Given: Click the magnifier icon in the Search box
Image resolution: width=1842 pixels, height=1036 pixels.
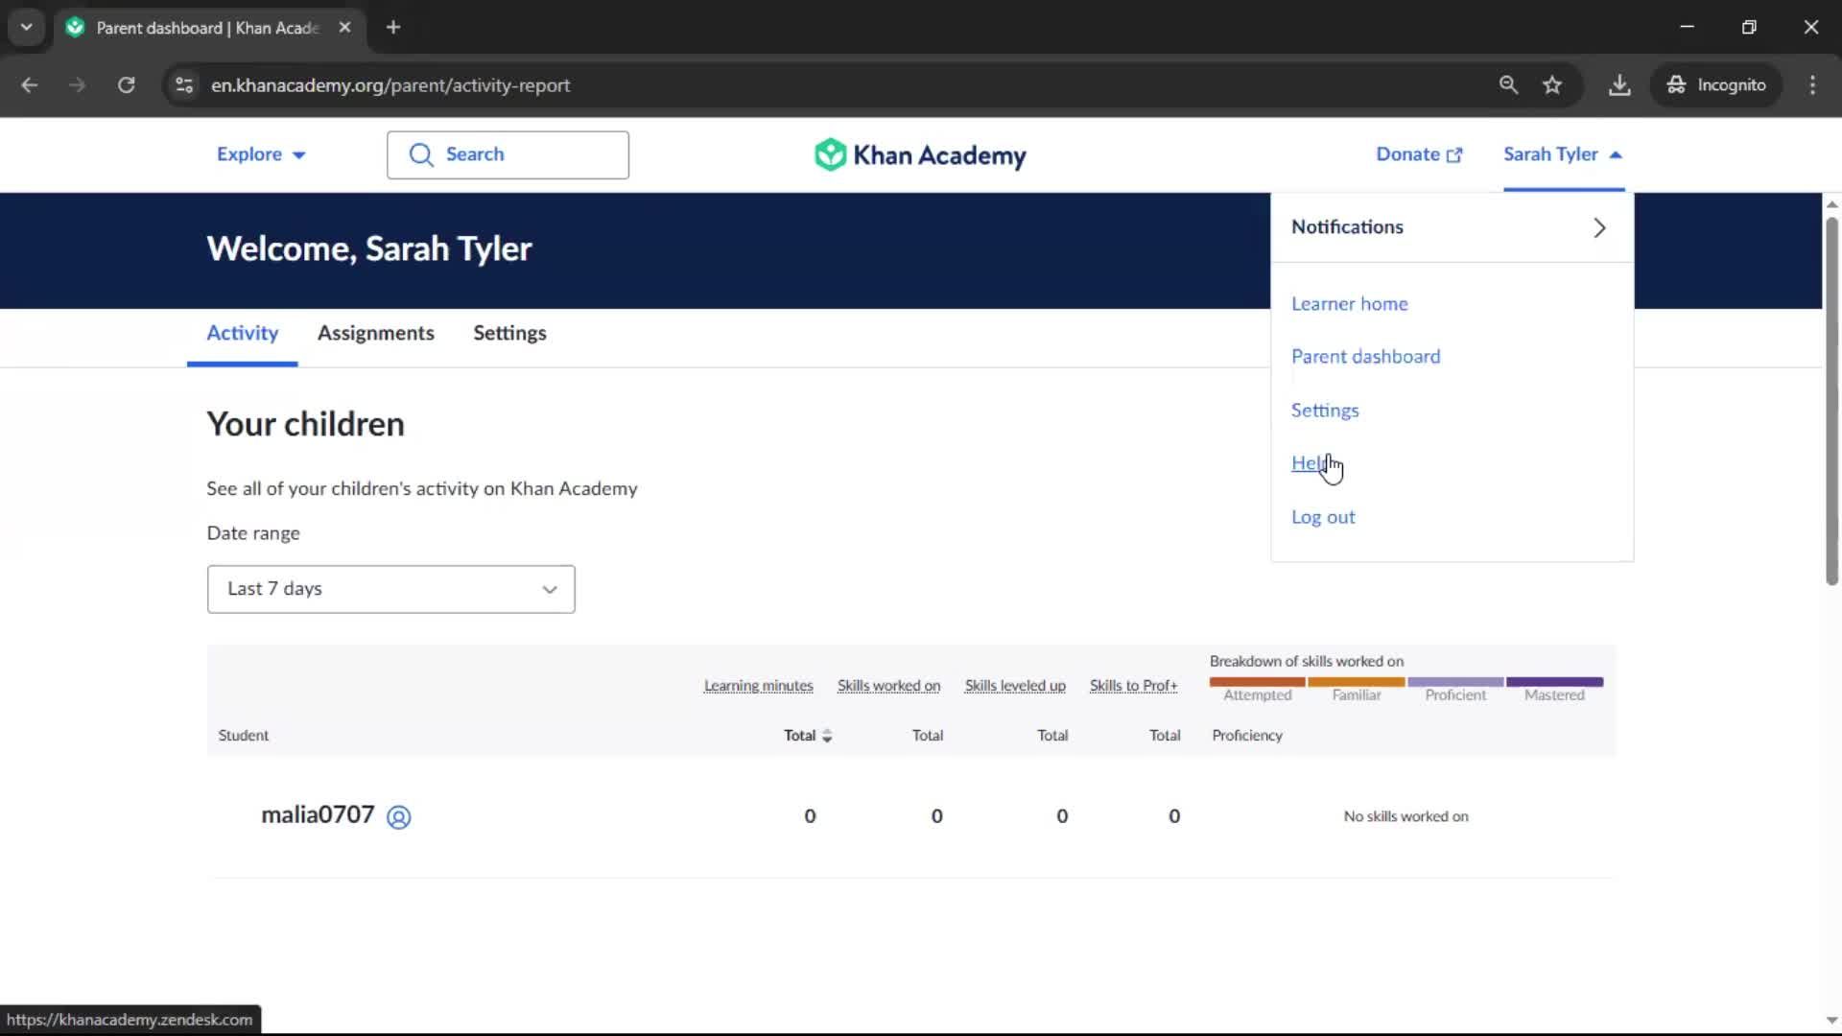Looking at the screenshot, I should (x=421, y=154).
